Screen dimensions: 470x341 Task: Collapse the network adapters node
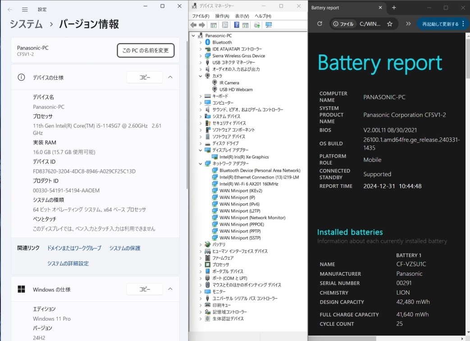(201, 164)
